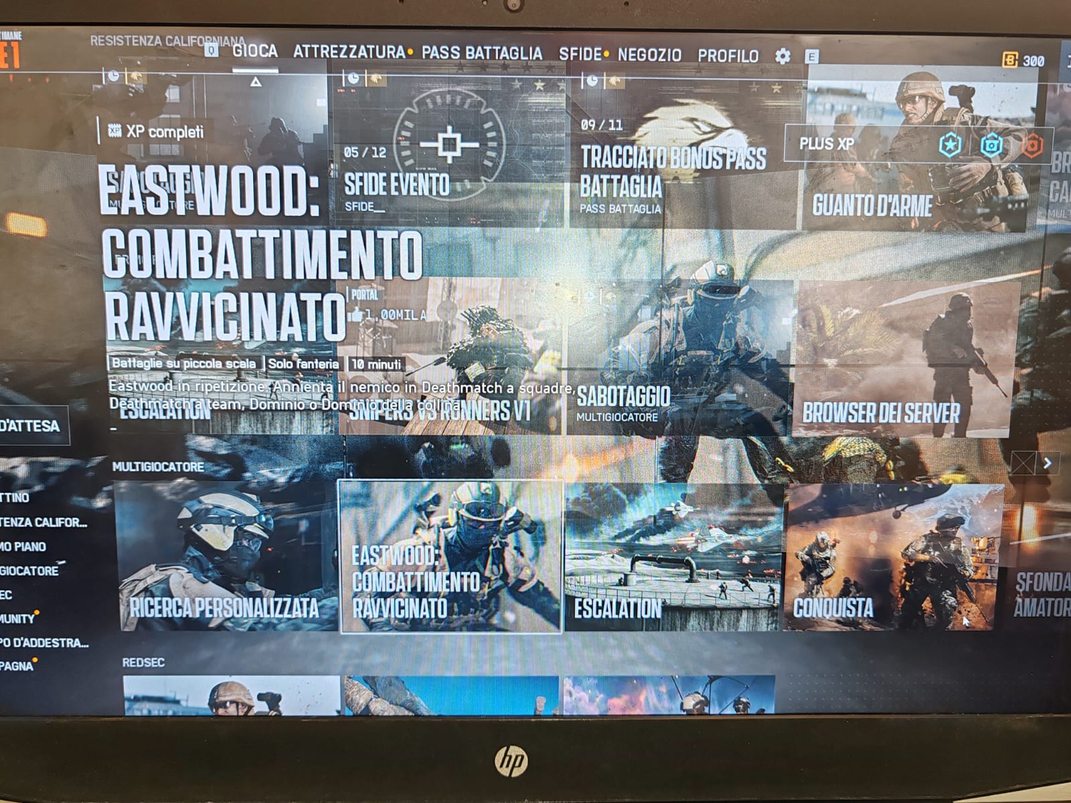1071x803 pixels.
Task: Open the Negozio tab
Action: pyautogui.click(x=649, y=55)
